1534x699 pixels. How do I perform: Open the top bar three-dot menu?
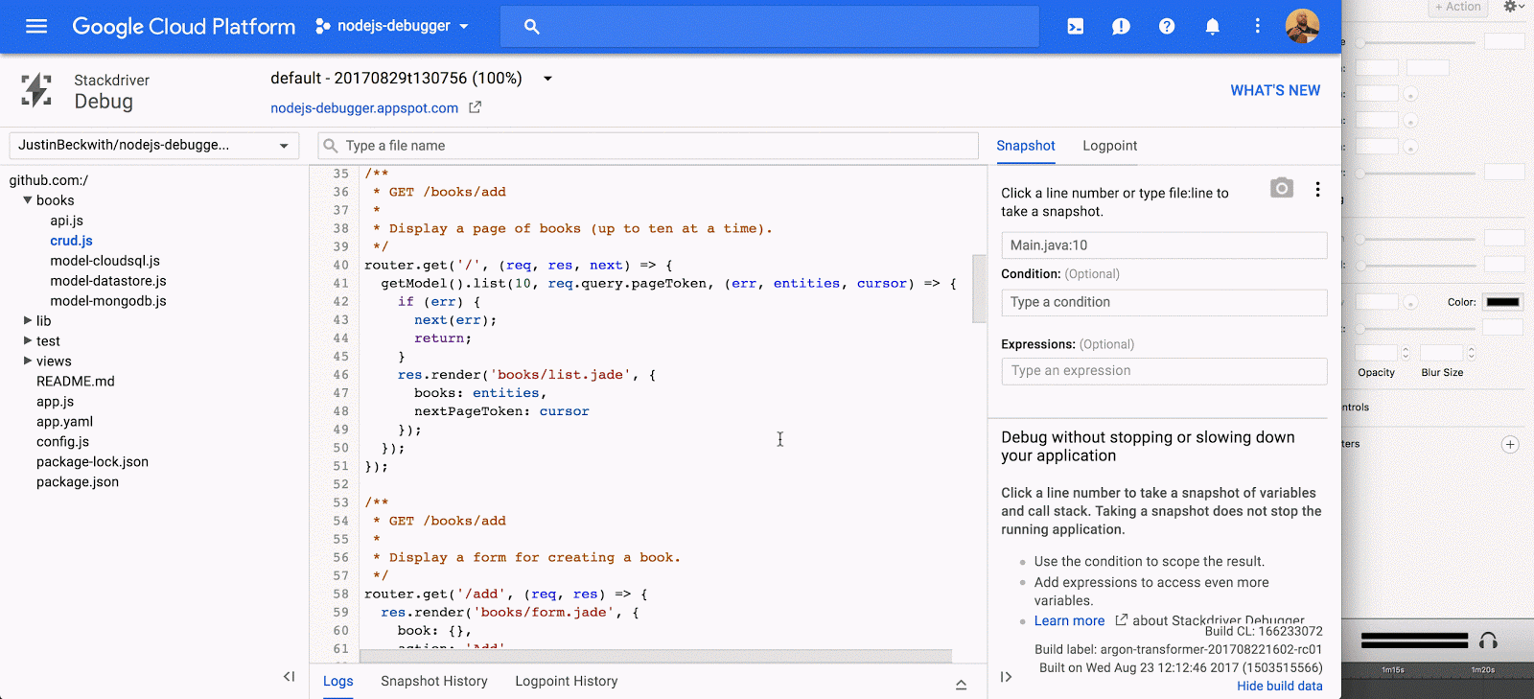(1258, 27)
